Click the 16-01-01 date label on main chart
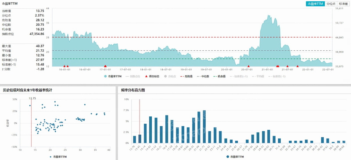Image resolution: width=351 pixels, height=160 pixels. click(64, 70)
